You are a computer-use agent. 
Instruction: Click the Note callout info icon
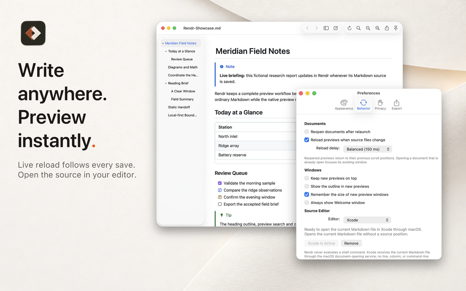pos(222,67)
